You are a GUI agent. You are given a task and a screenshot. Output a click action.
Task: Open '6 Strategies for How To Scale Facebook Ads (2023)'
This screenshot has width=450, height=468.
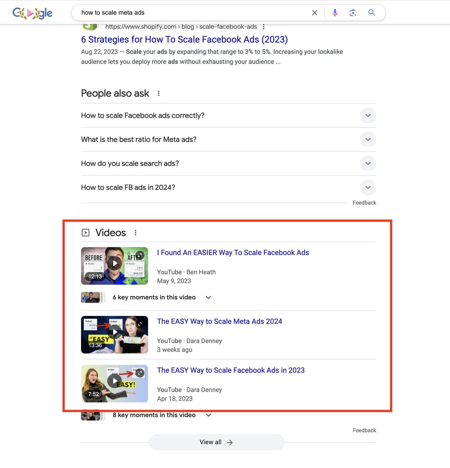(x=184, y=39)
